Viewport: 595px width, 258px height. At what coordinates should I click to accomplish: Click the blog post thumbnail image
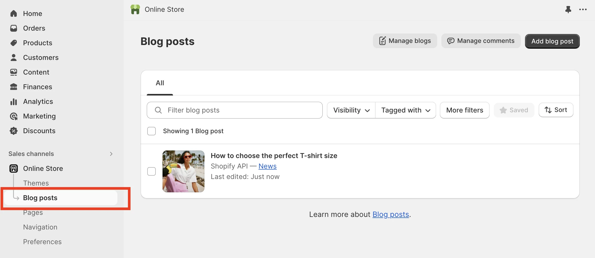(x=183, y=171)
